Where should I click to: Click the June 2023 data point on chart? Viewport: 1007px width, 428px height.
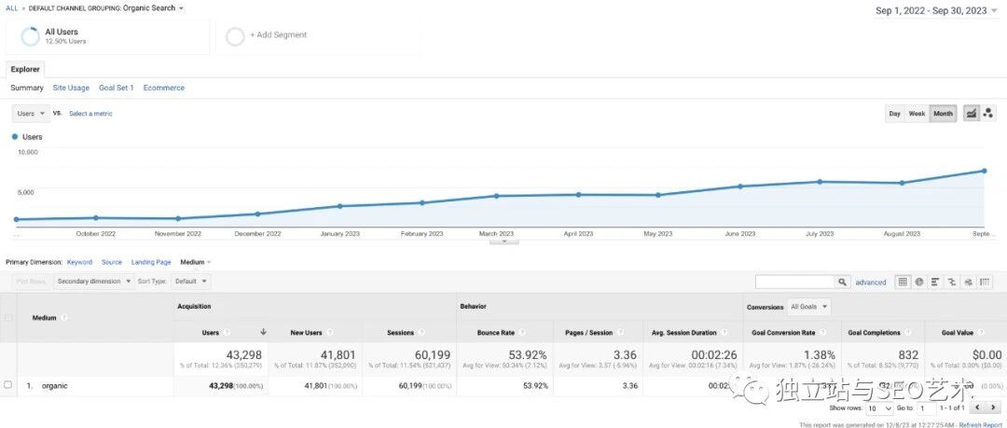pos(739,186)
